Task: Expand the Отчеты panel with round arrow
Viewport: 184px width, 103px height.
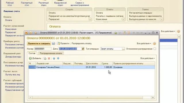Action: 123,19
